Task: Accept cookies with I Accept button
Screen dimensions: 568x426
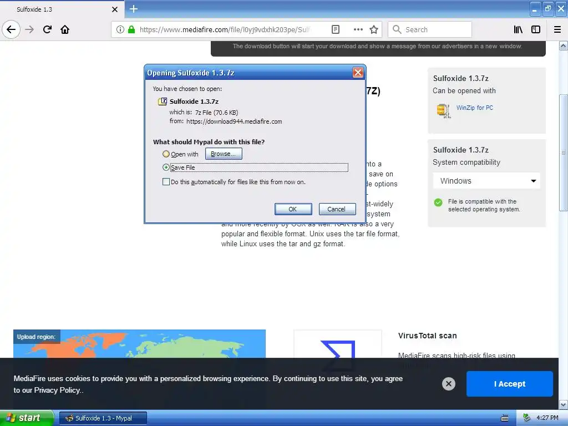Action: tap(509, 384)
